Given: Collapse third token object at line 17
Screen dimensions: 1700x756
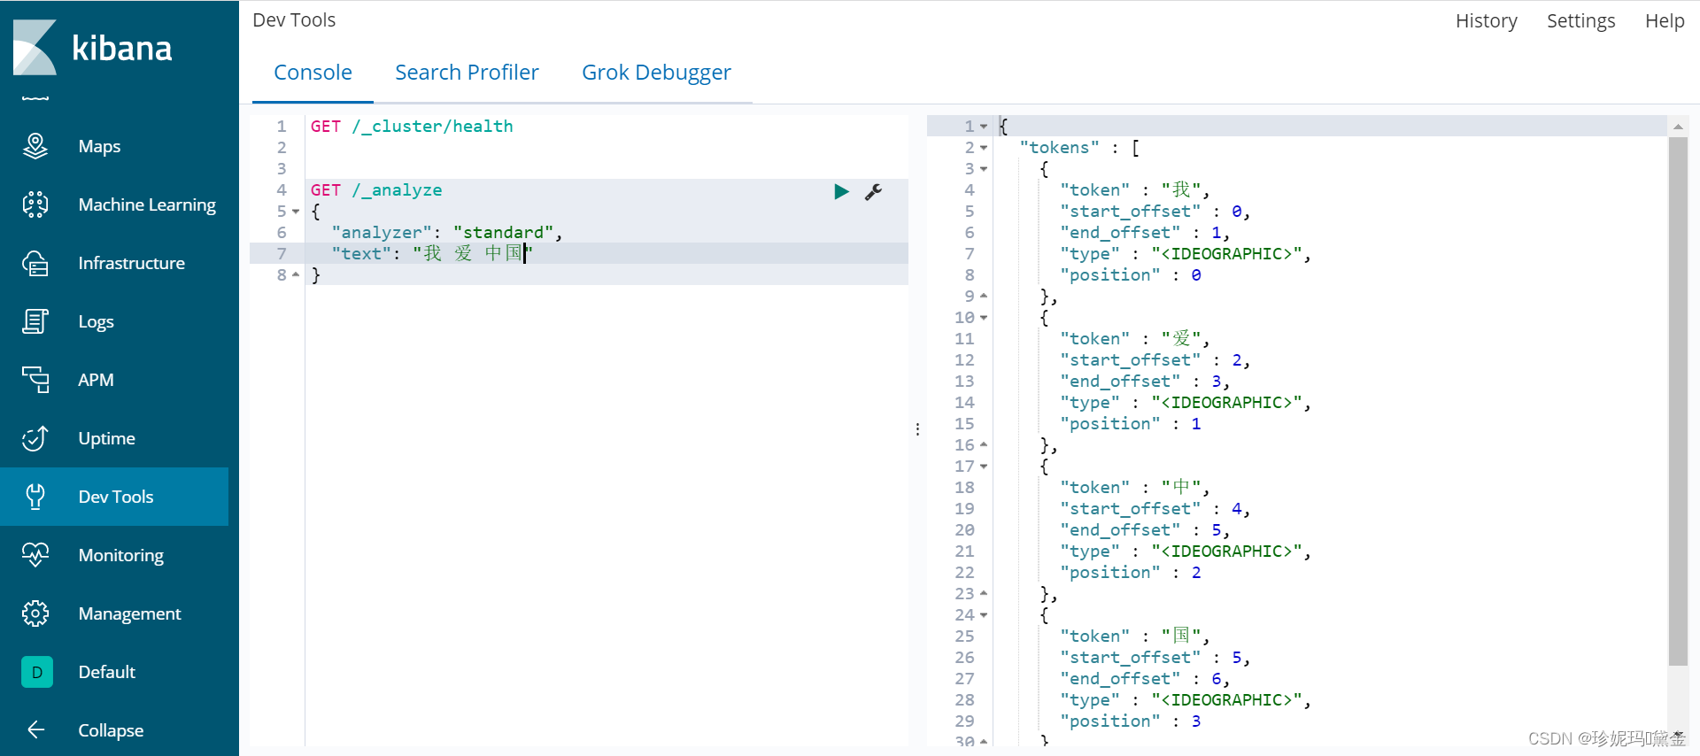Looking at the screenshot, I should [x=984, y=467].
